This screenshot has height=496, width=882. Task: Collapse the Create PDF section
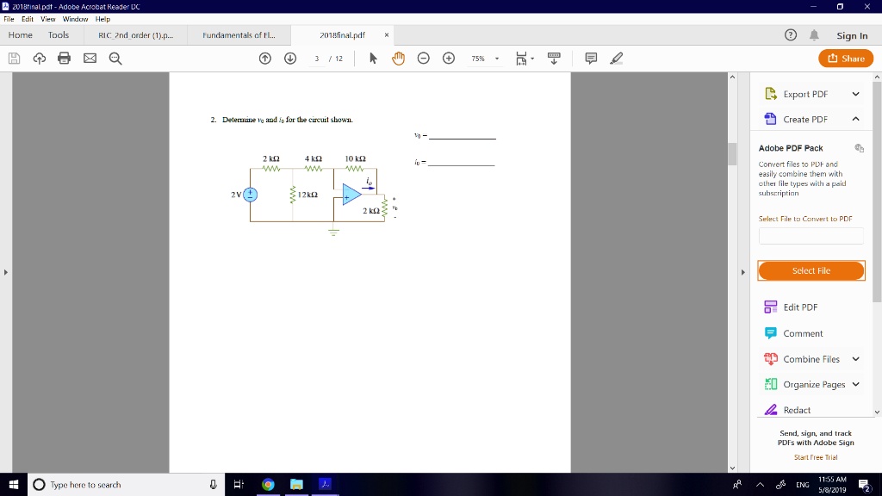pos(855,119)
